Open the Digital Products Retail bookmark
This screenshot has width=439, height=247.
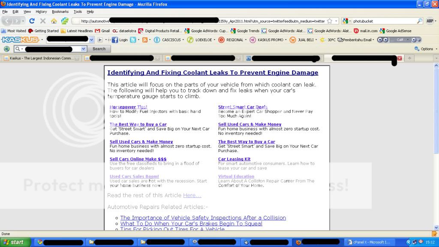coord(160,31)
